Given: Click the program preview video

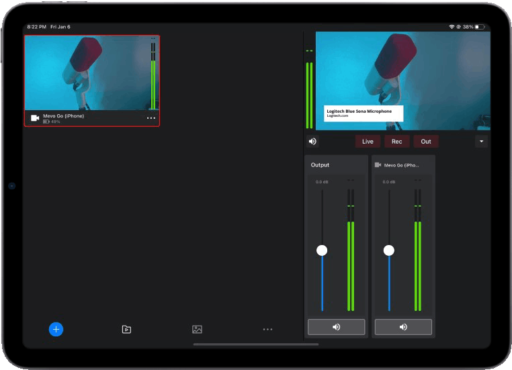Looking at the screenshot, I should tap(403, 81).
